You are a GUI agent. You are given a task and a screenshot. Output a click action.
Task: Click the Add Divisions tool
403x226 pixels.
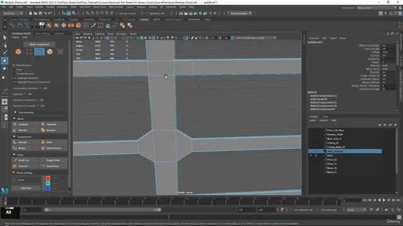click(54, 148)
